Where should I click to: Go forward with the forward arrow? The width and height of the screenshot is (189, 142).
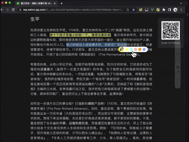click(x=7, y=10)
